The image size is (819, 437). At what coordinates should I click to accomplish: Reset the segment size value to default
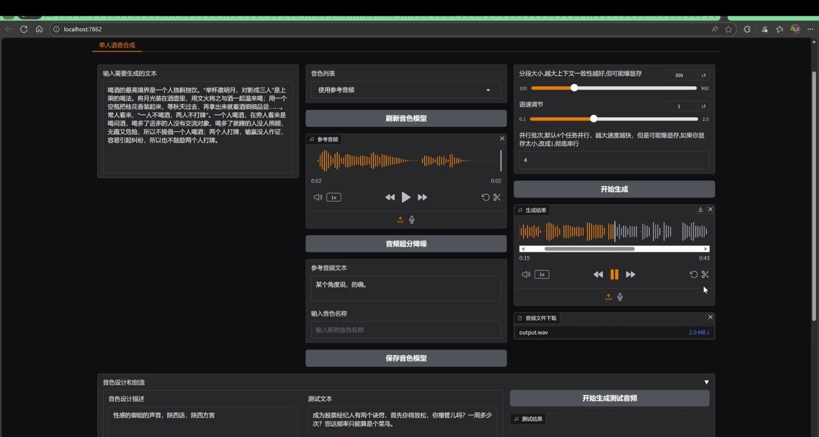click(704, 75)
